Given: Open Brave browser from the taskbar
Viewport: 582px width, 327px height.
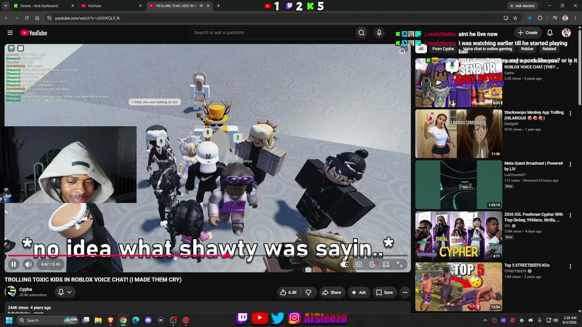Looking at the screenshot, I should coord(110,320).
